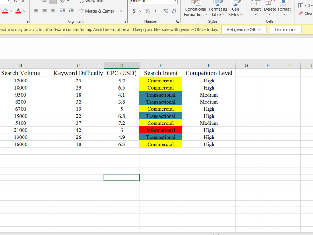Open the Conditional Formatting menu
The height and width of the screenshot is (235, 313).
195,9
